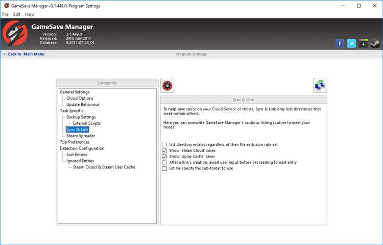Select Cloud Options in the tree

coord(80,98)
